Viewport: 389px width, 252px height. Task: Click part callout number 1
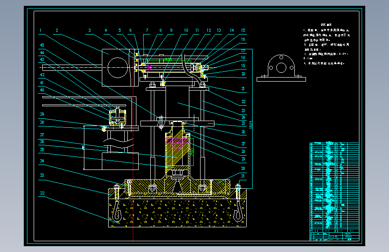pyautogui.click(x=40, y=30)
